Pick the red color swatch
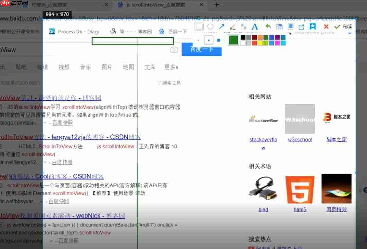The height and width of the screenshot is (249, 367). pos(254,42)
